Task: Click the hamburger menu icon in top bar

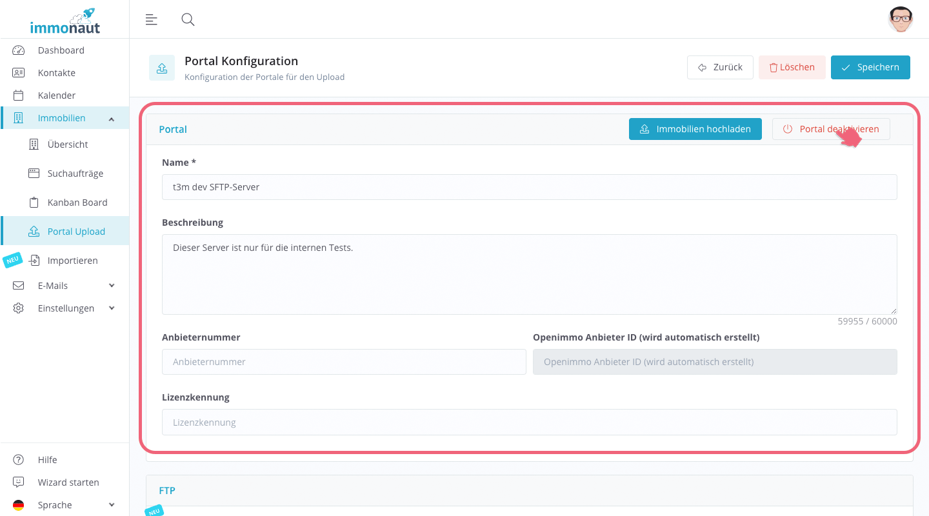Action: (x=152, y=19)
